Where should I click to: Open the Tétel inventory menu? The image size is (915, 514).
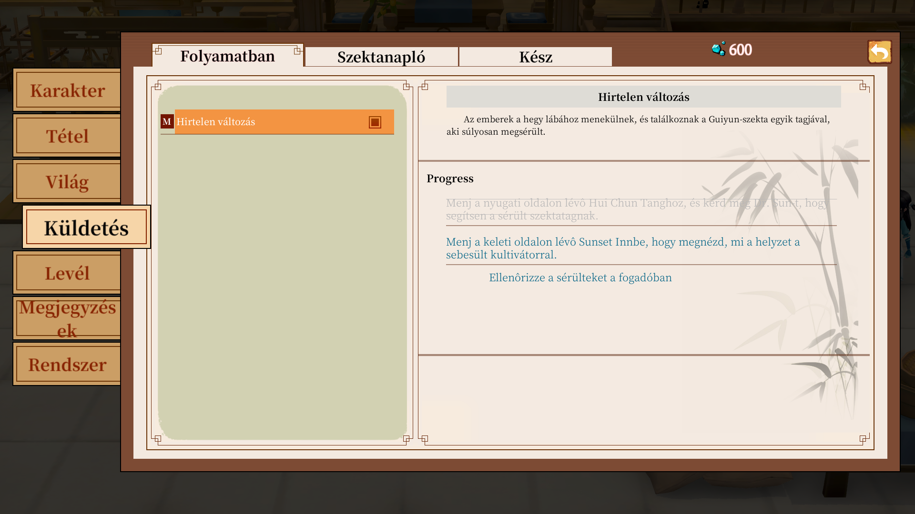point(67,136)
